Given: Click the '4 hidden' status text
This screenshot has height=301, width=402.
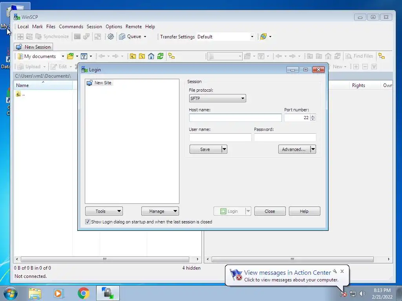Looking at the screenshot, I should click(191, 268).
